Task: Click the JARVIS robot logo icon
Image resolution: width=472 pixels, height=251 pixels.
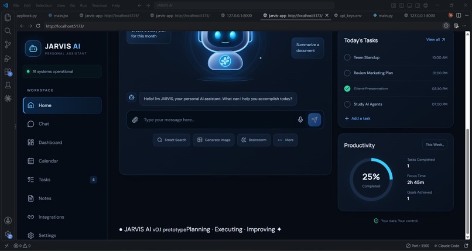Action: pyautogui.click(x=33, y=49)
